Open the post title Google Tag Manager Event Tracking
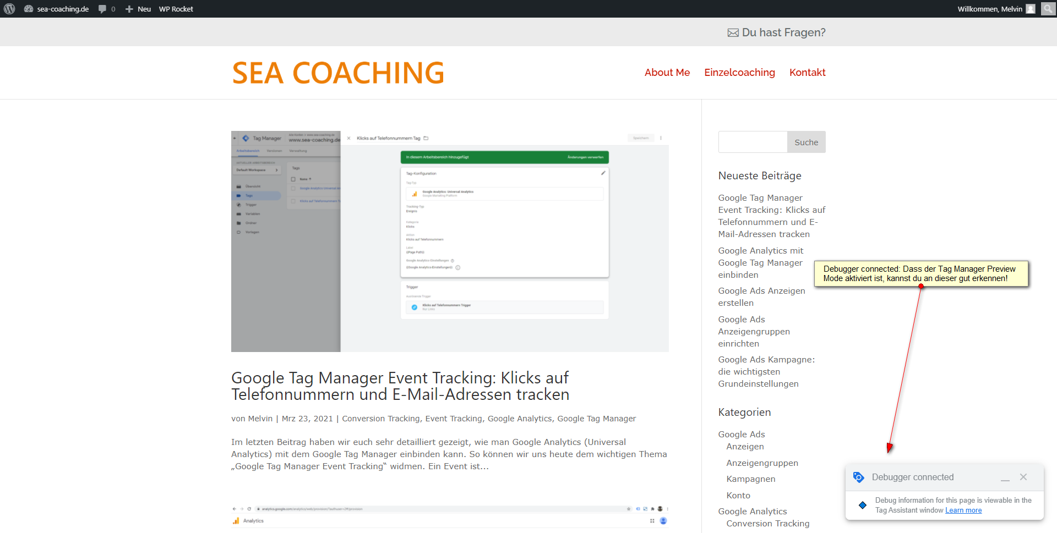This screenshot has height=533, width=1057. [400, 386]
